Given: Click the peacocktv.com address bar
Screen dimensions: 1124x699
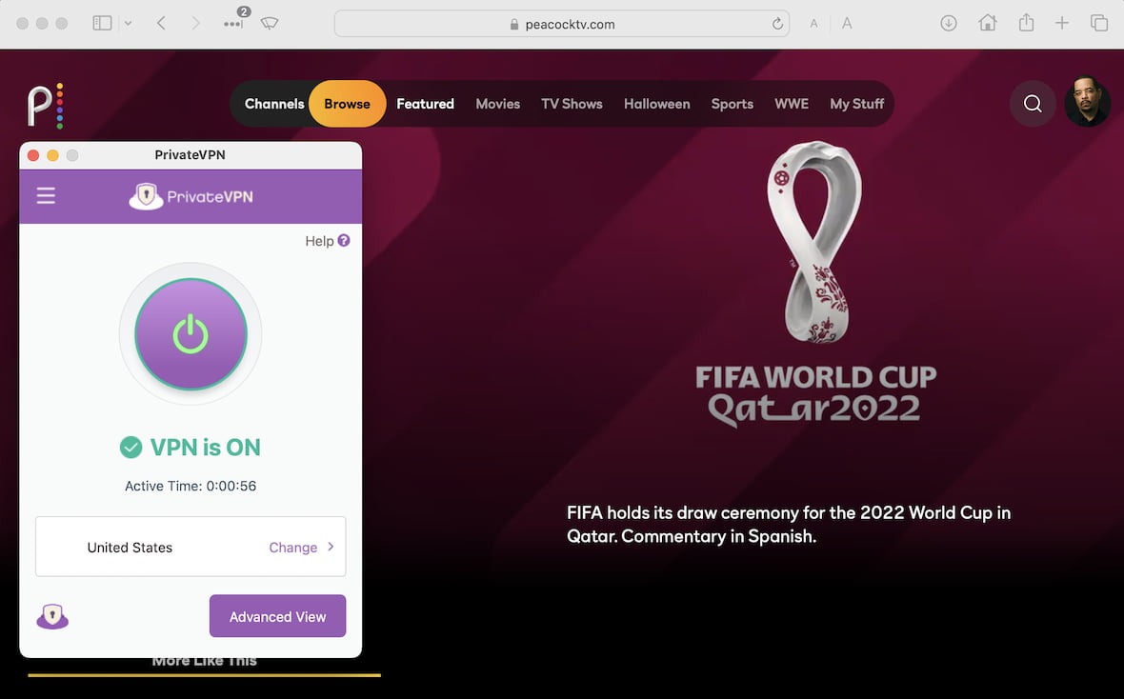Looking at the screenshot, I should (562, 24).
